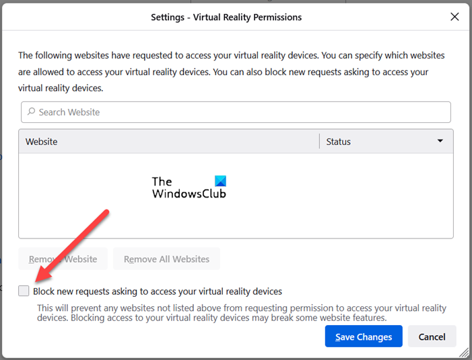Click the intro paragraph about VR websites
The width and height of the screenshot is (472, 360).
(x=232, y=71)
